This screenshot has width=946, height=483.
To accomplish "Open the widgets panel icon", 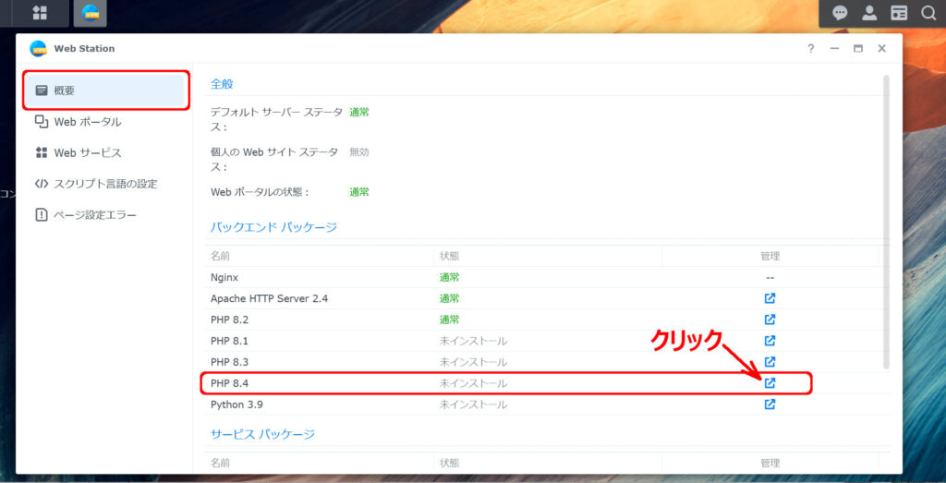I will [899, 13].
